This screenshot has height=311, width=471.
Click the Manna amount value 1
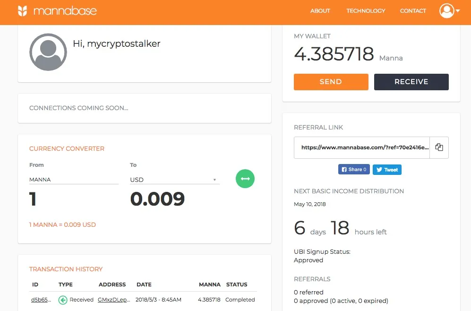33,199
